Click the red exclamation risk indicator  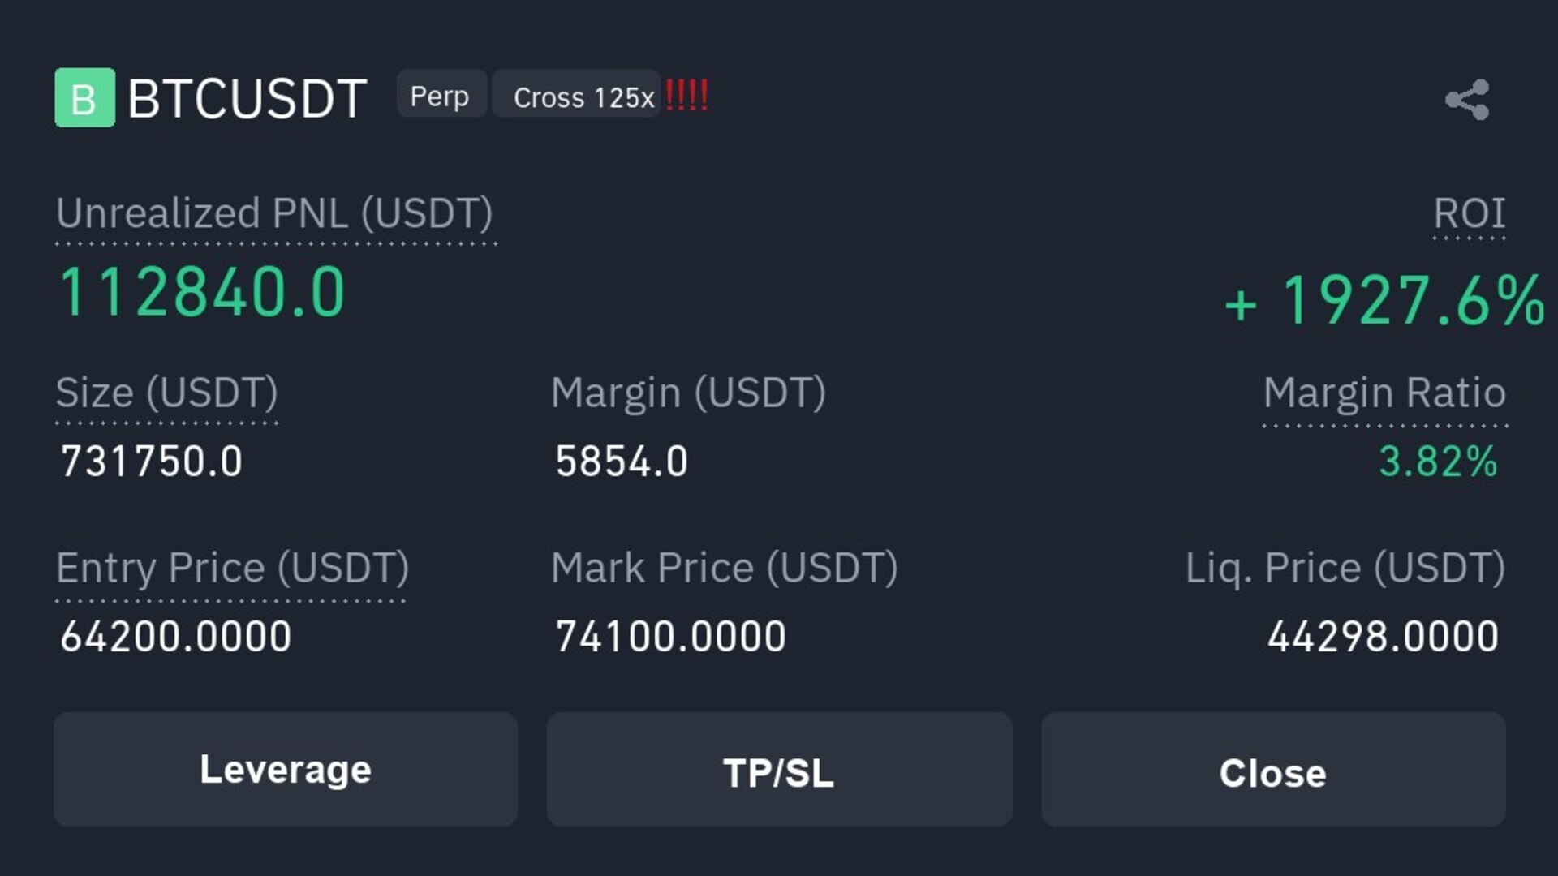[x=686, y=95]
